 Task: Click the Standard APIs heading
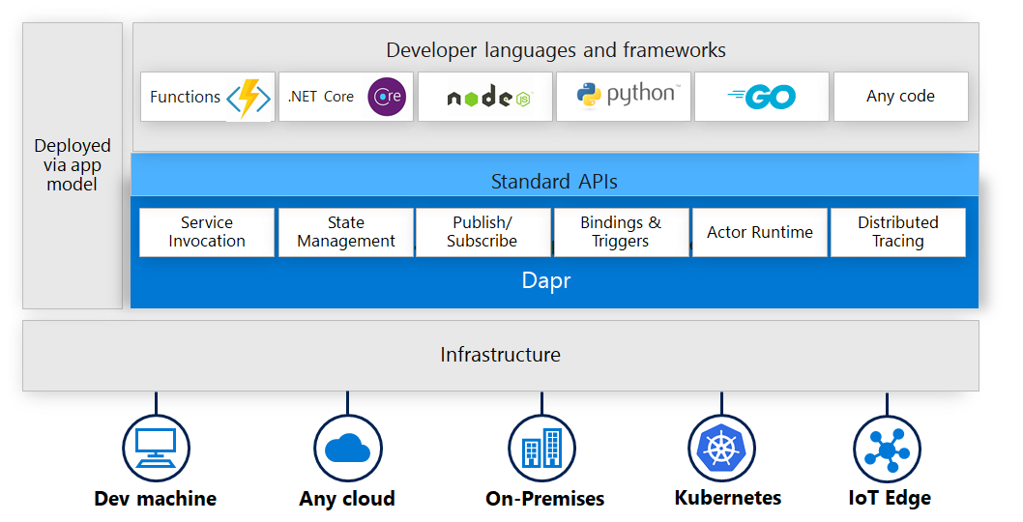pos(554,182)
